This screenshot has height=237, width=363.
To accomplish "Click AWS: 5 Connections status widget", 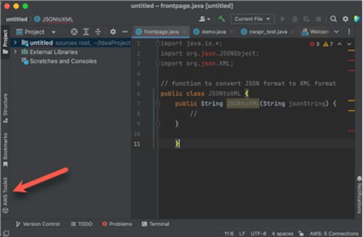I will coord(334,234).
